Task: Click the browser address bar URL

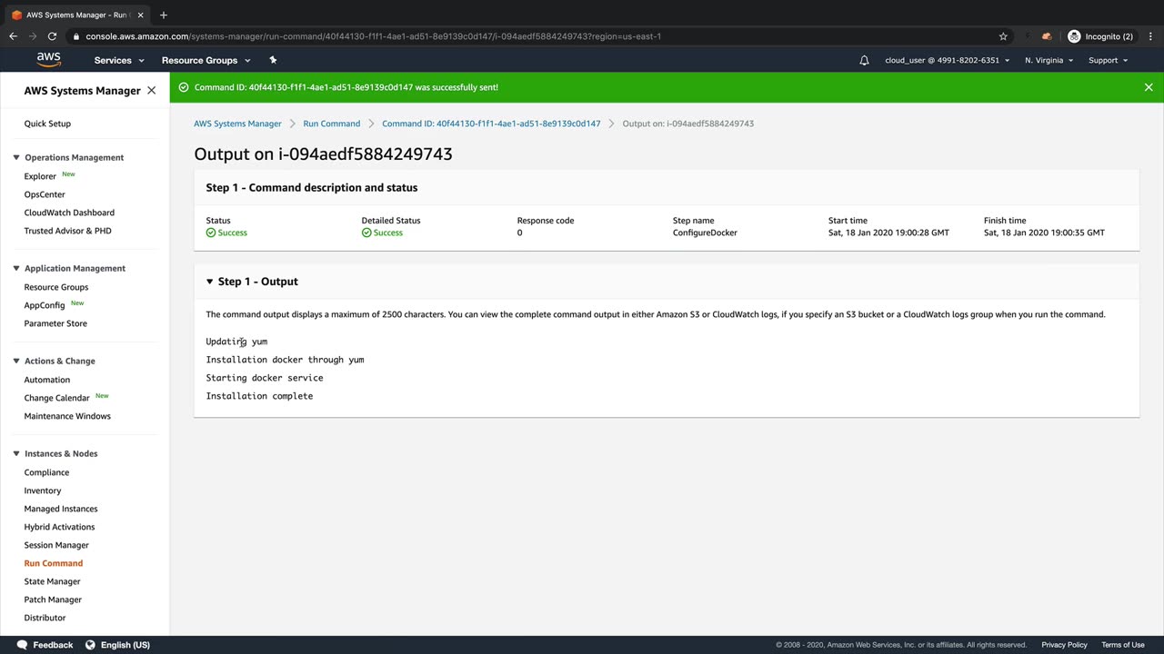Action: click(x=373, y=36)
